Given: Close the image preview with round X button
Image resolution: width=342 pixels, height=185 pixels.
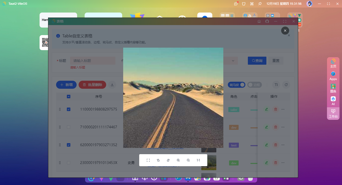Looking at the screenshot, I should coord(285,31).
